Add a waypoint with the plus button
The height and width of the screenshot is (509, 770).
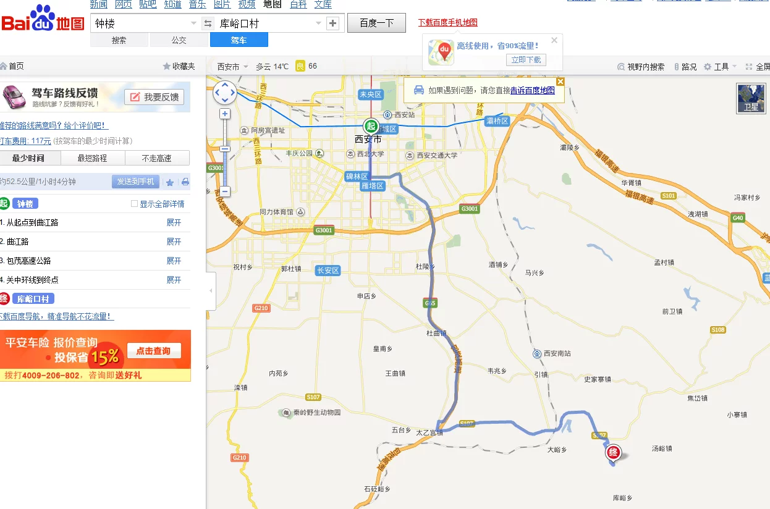(333, 23)
